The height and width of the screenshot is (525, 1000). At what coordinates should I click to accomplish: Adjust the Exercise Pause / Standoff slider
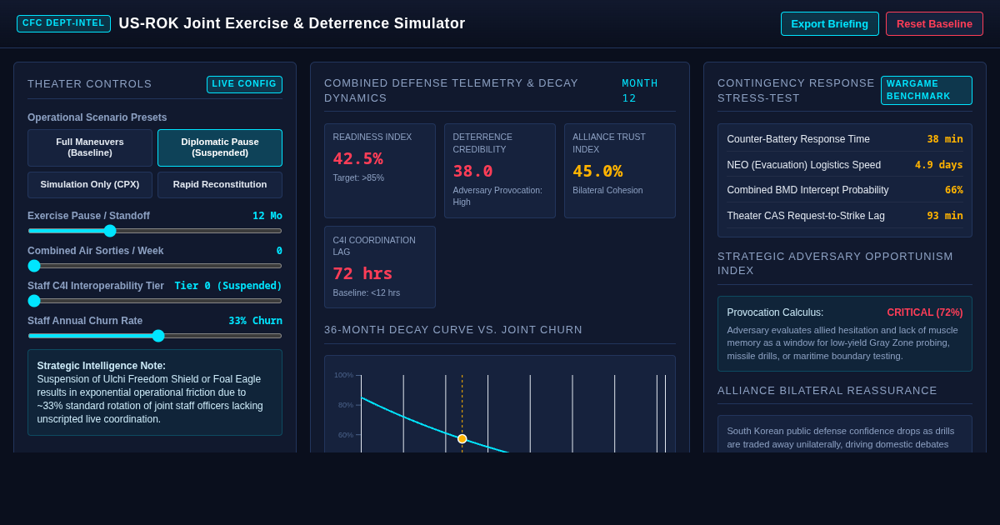click(155, 231)
